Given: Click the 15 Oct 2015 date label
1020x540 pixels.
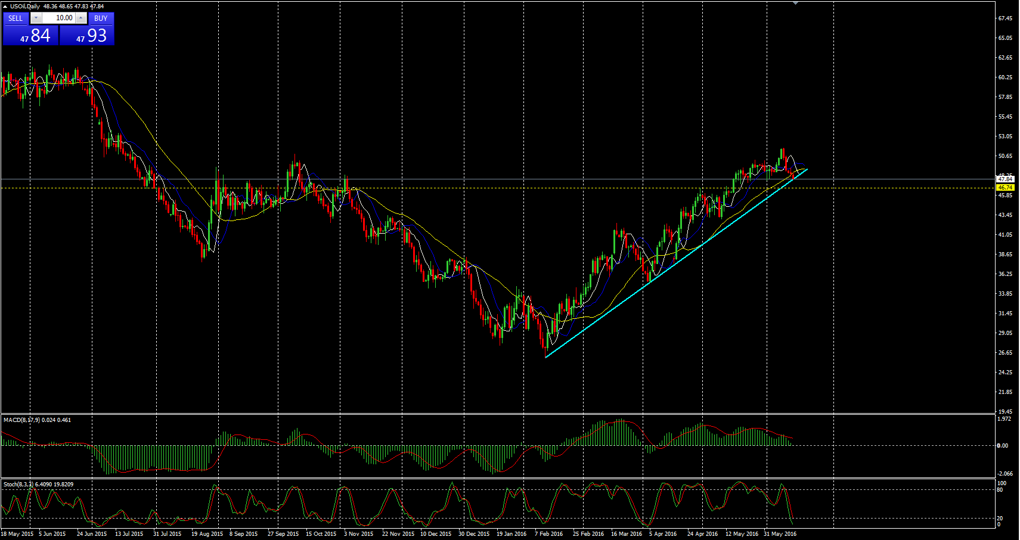Looking at the screenshot, I should point(321,534).
